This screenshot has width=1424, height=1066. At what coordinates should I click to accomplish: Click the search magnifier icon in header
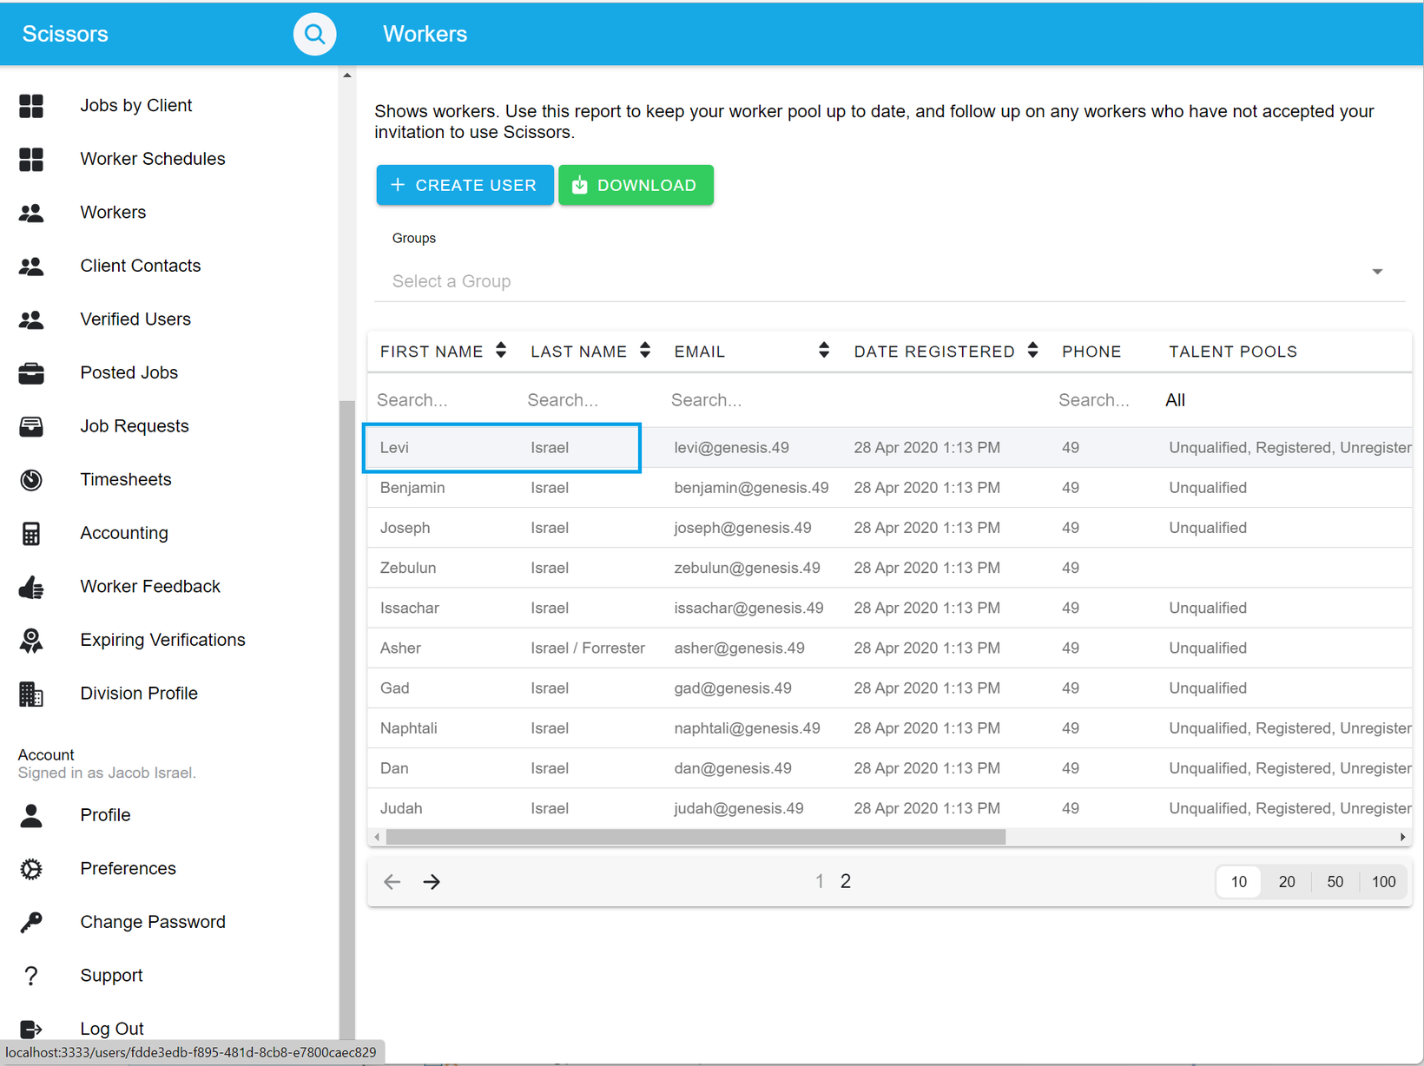point(314,34)
